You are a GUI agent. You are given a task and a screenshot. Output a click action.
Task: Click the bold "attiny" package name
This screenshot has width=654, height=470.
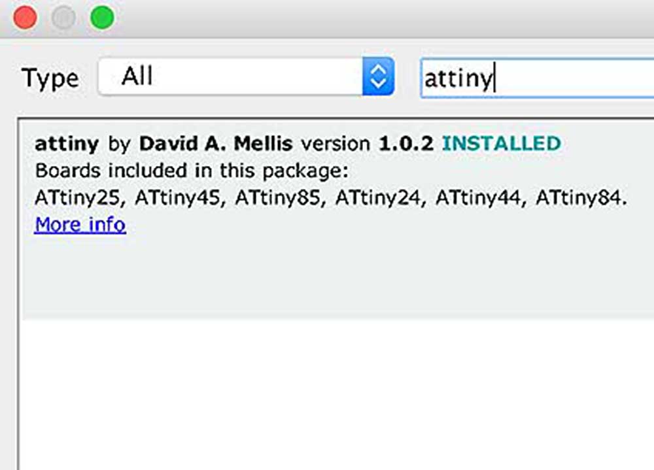(67, 144)
